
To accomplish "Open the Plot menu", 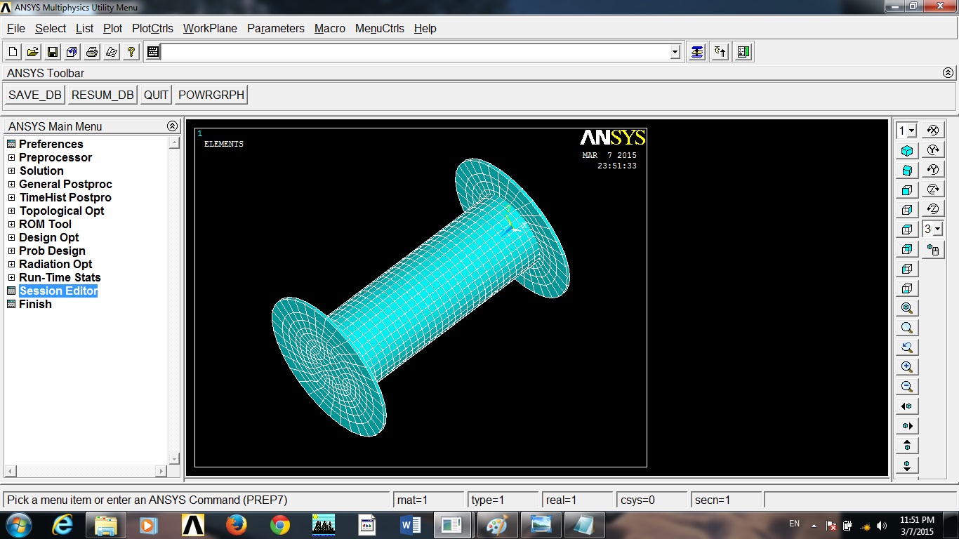I will pos(112,29).
